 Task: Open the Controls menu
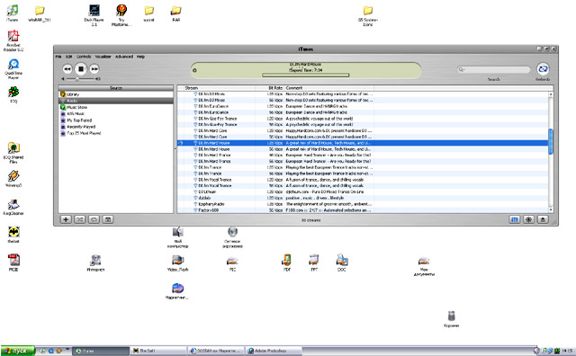pos(84,57)
